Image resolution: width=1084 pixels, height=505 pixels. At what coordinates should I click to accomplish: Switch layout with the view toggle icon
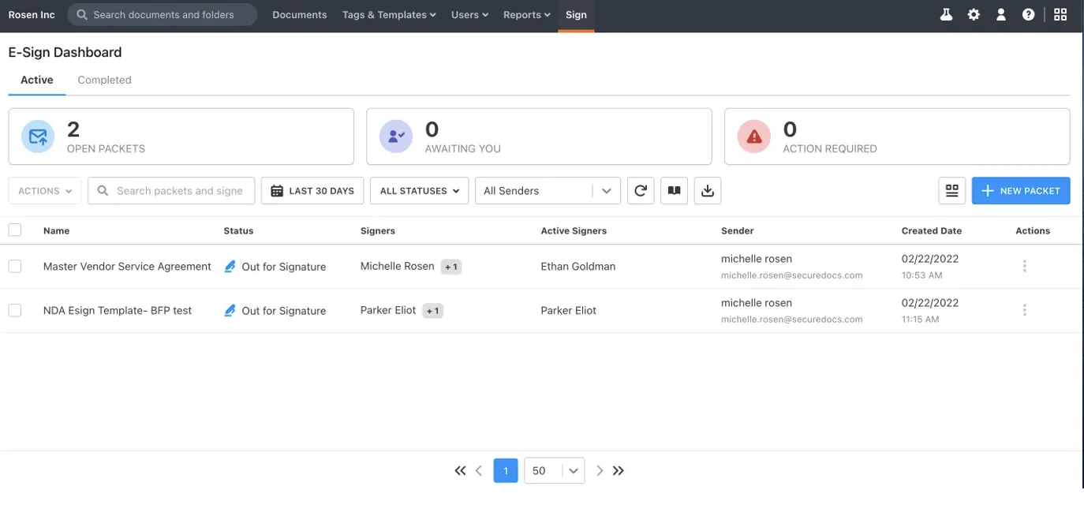point(951,191)
